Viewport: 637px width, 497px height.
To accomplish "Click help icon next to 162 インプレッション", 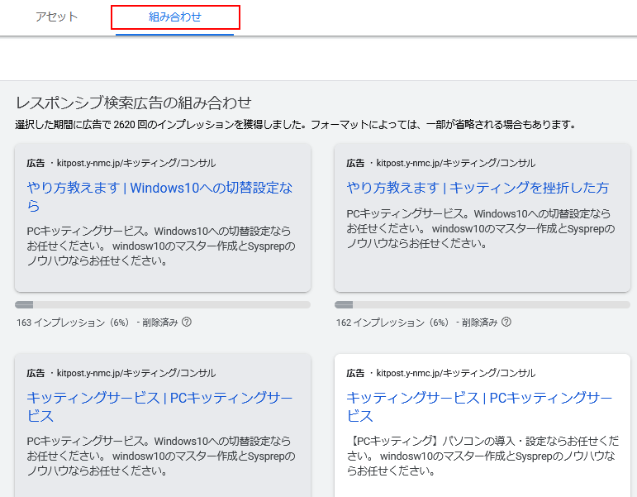I will click(x=506, y=323).
